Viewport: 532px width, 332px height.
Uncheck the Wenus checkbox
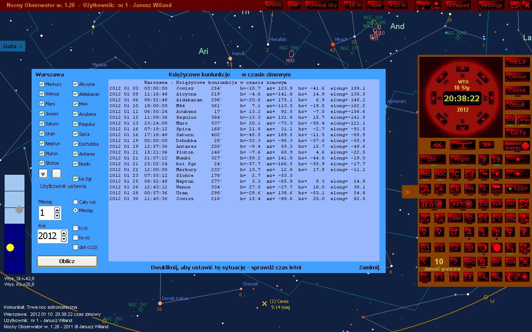click(42, 94)
